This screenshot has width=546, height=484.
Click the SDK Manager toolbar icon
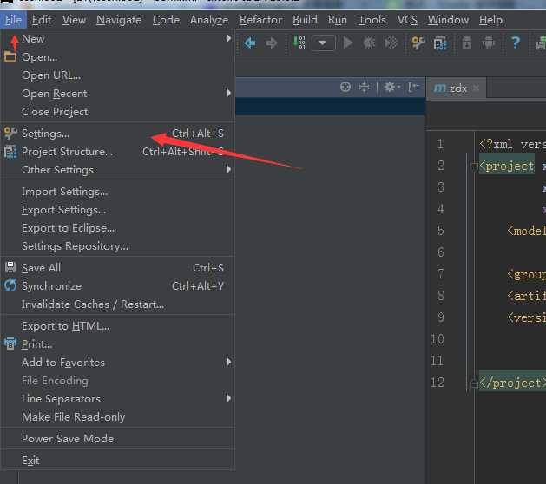click(x=467, y=43)
